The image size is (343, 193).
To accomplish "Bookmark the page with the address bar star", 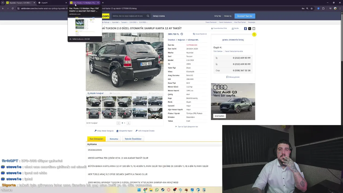I will click(x=312, y=8).
